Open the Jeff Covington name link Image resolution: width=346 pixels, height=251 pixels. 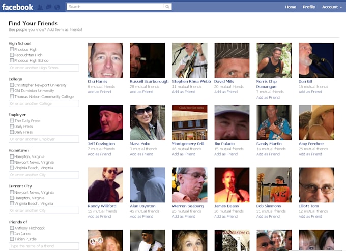[x=101, y=144]
